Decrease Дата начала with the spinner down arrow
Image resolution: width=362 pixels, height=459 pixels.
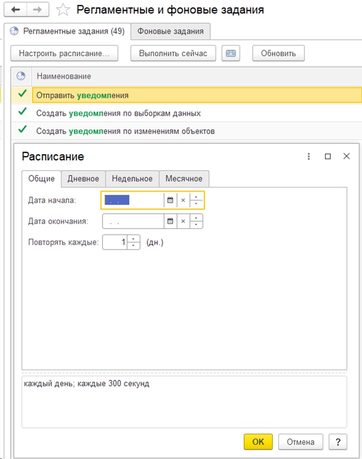(x=196, y=204)
